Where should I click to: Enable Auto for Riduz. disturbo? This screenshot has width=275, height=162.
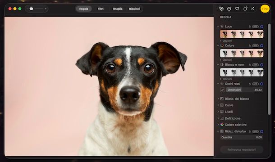[x=255, y=131]
